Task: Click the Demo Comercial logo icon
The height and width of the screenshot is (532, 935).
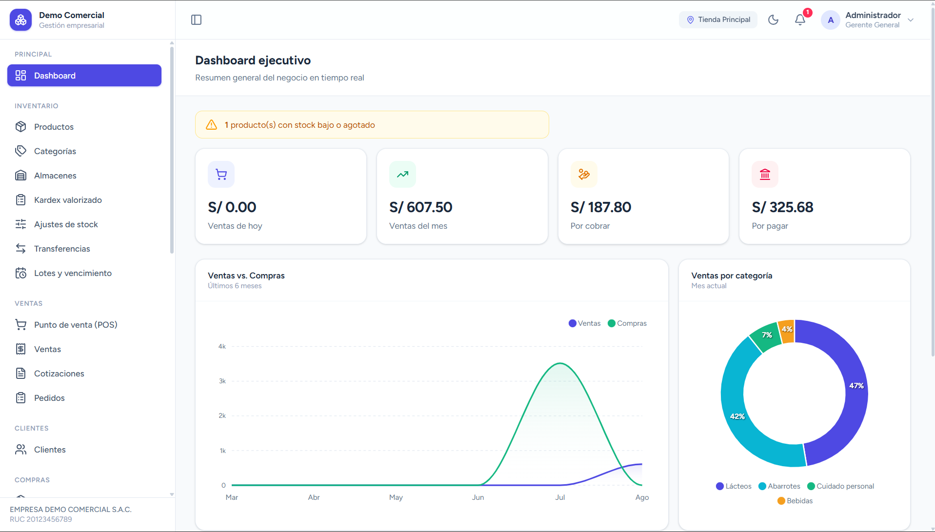Action: (20, 20)
